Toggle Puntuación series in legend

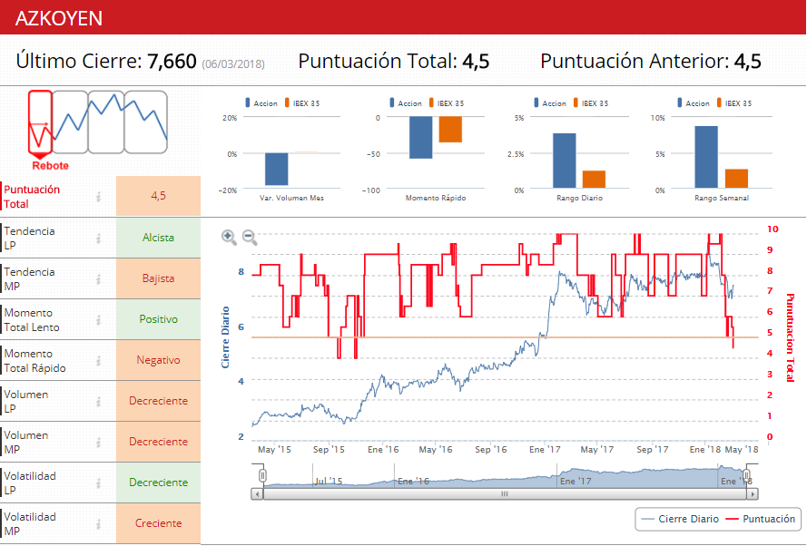(x=760, y=519)
